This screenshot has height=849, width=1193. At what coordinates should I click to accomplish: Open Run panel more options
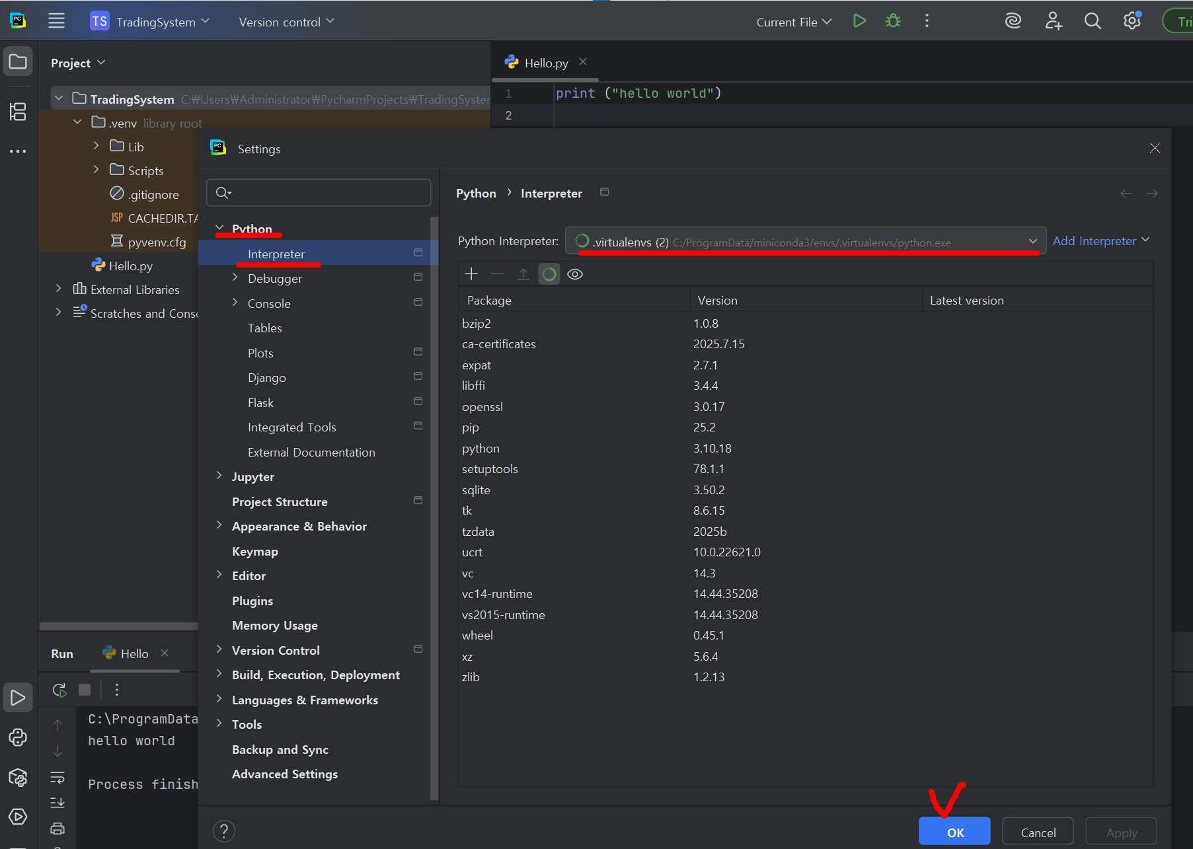click(117, 690)
